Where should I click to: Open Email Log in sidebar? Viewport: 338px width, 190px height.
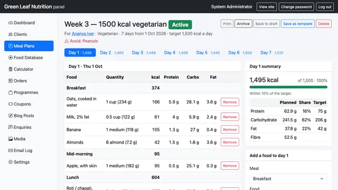(29, 150)
